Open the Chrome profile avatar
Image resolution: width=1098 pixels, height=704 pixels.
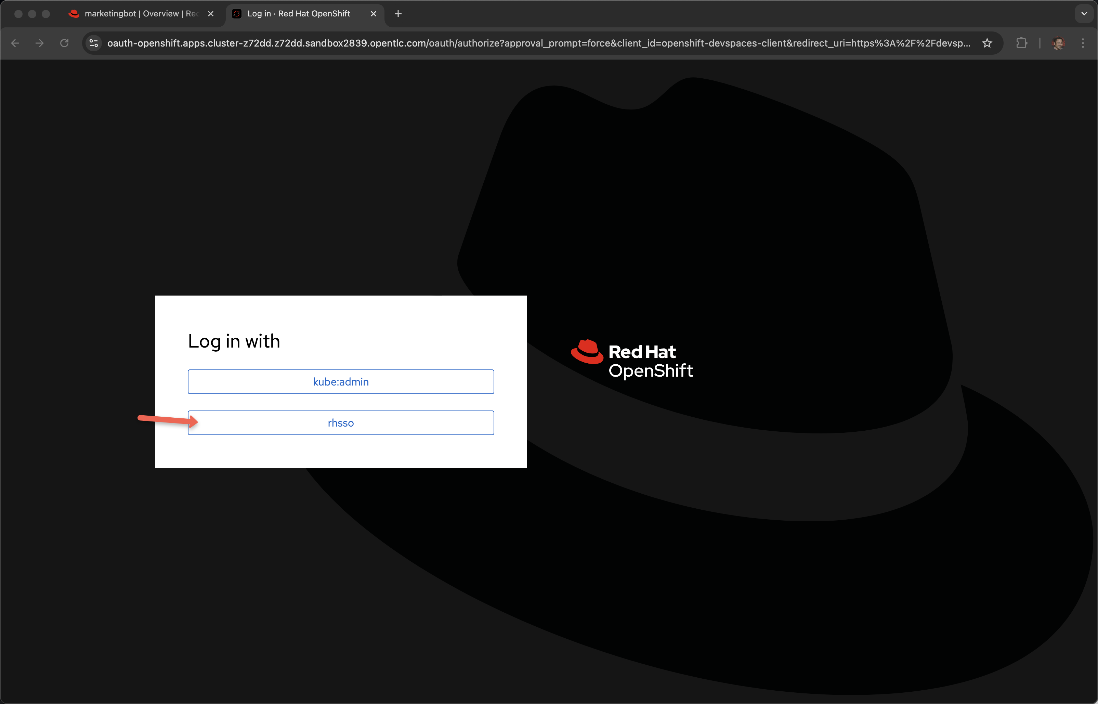(x=1058, y=43)
